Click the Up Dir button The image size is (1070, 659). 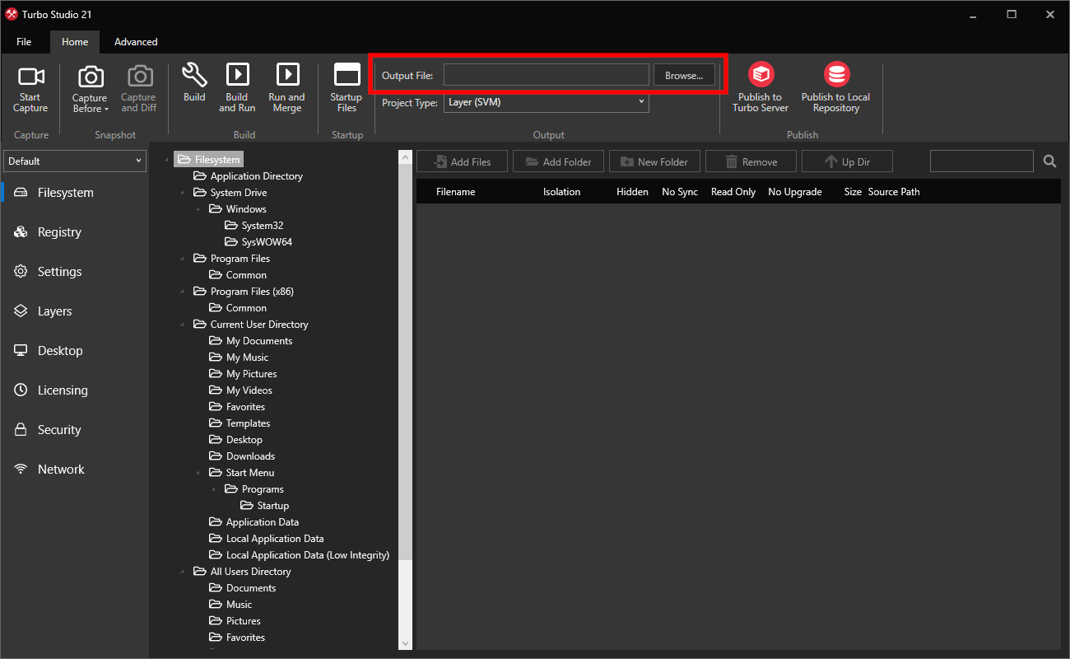(x=847, y=161)
